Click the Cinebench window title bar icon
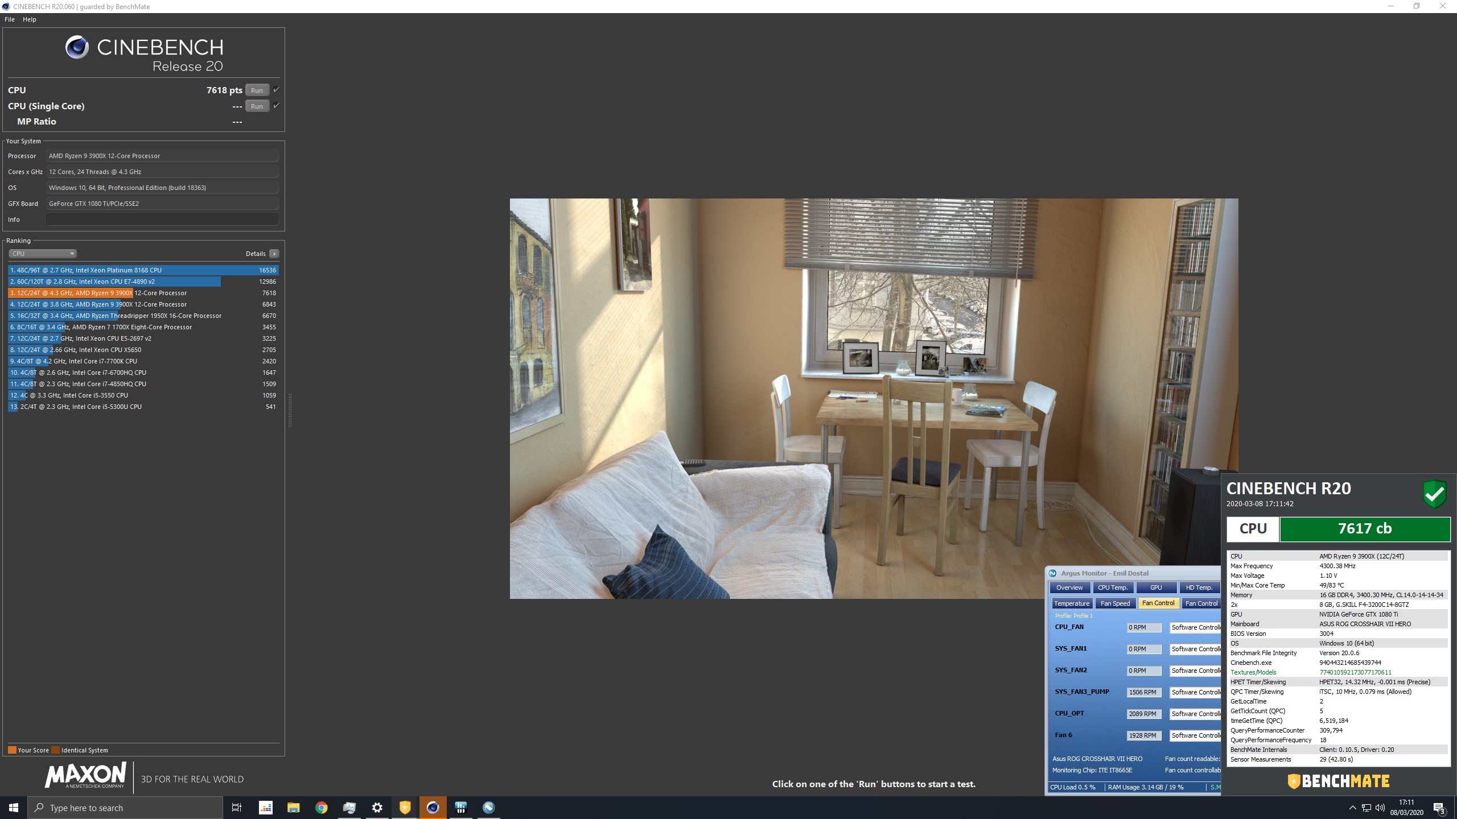The height and width of the screenshot is (819, 1457). [6, 6]
